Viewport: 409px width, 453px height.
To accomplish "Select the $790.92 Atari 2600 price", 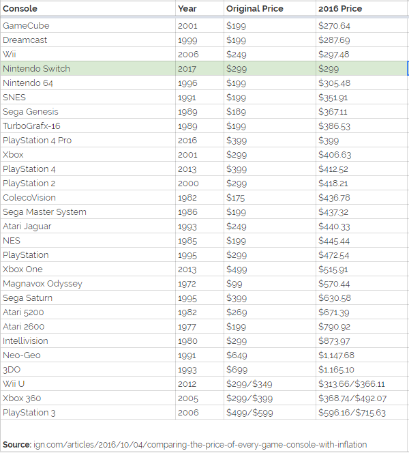I will 361,327.
